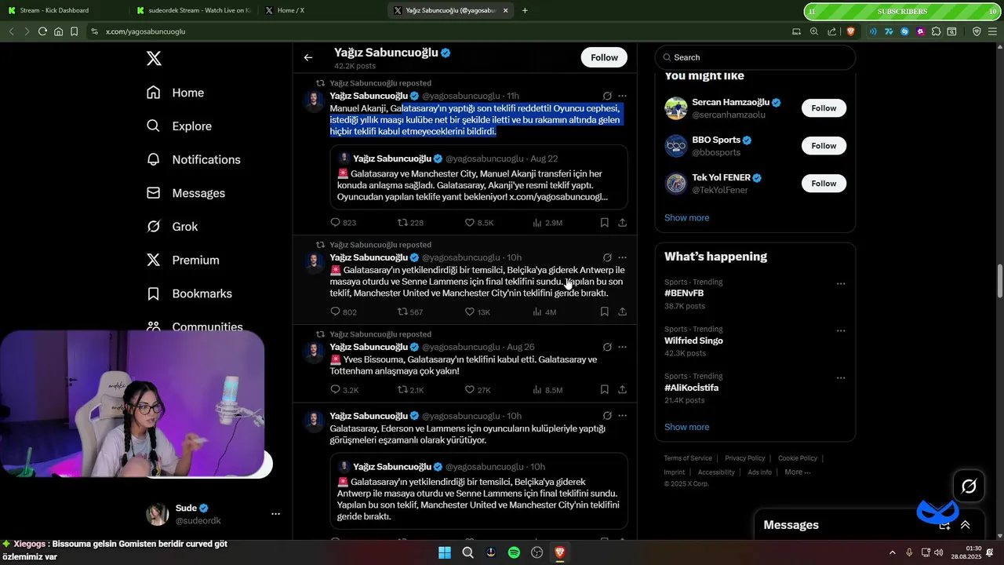
Task: Open the #AliKocİstifa trending topic
Action: click(x=691, y=388)
